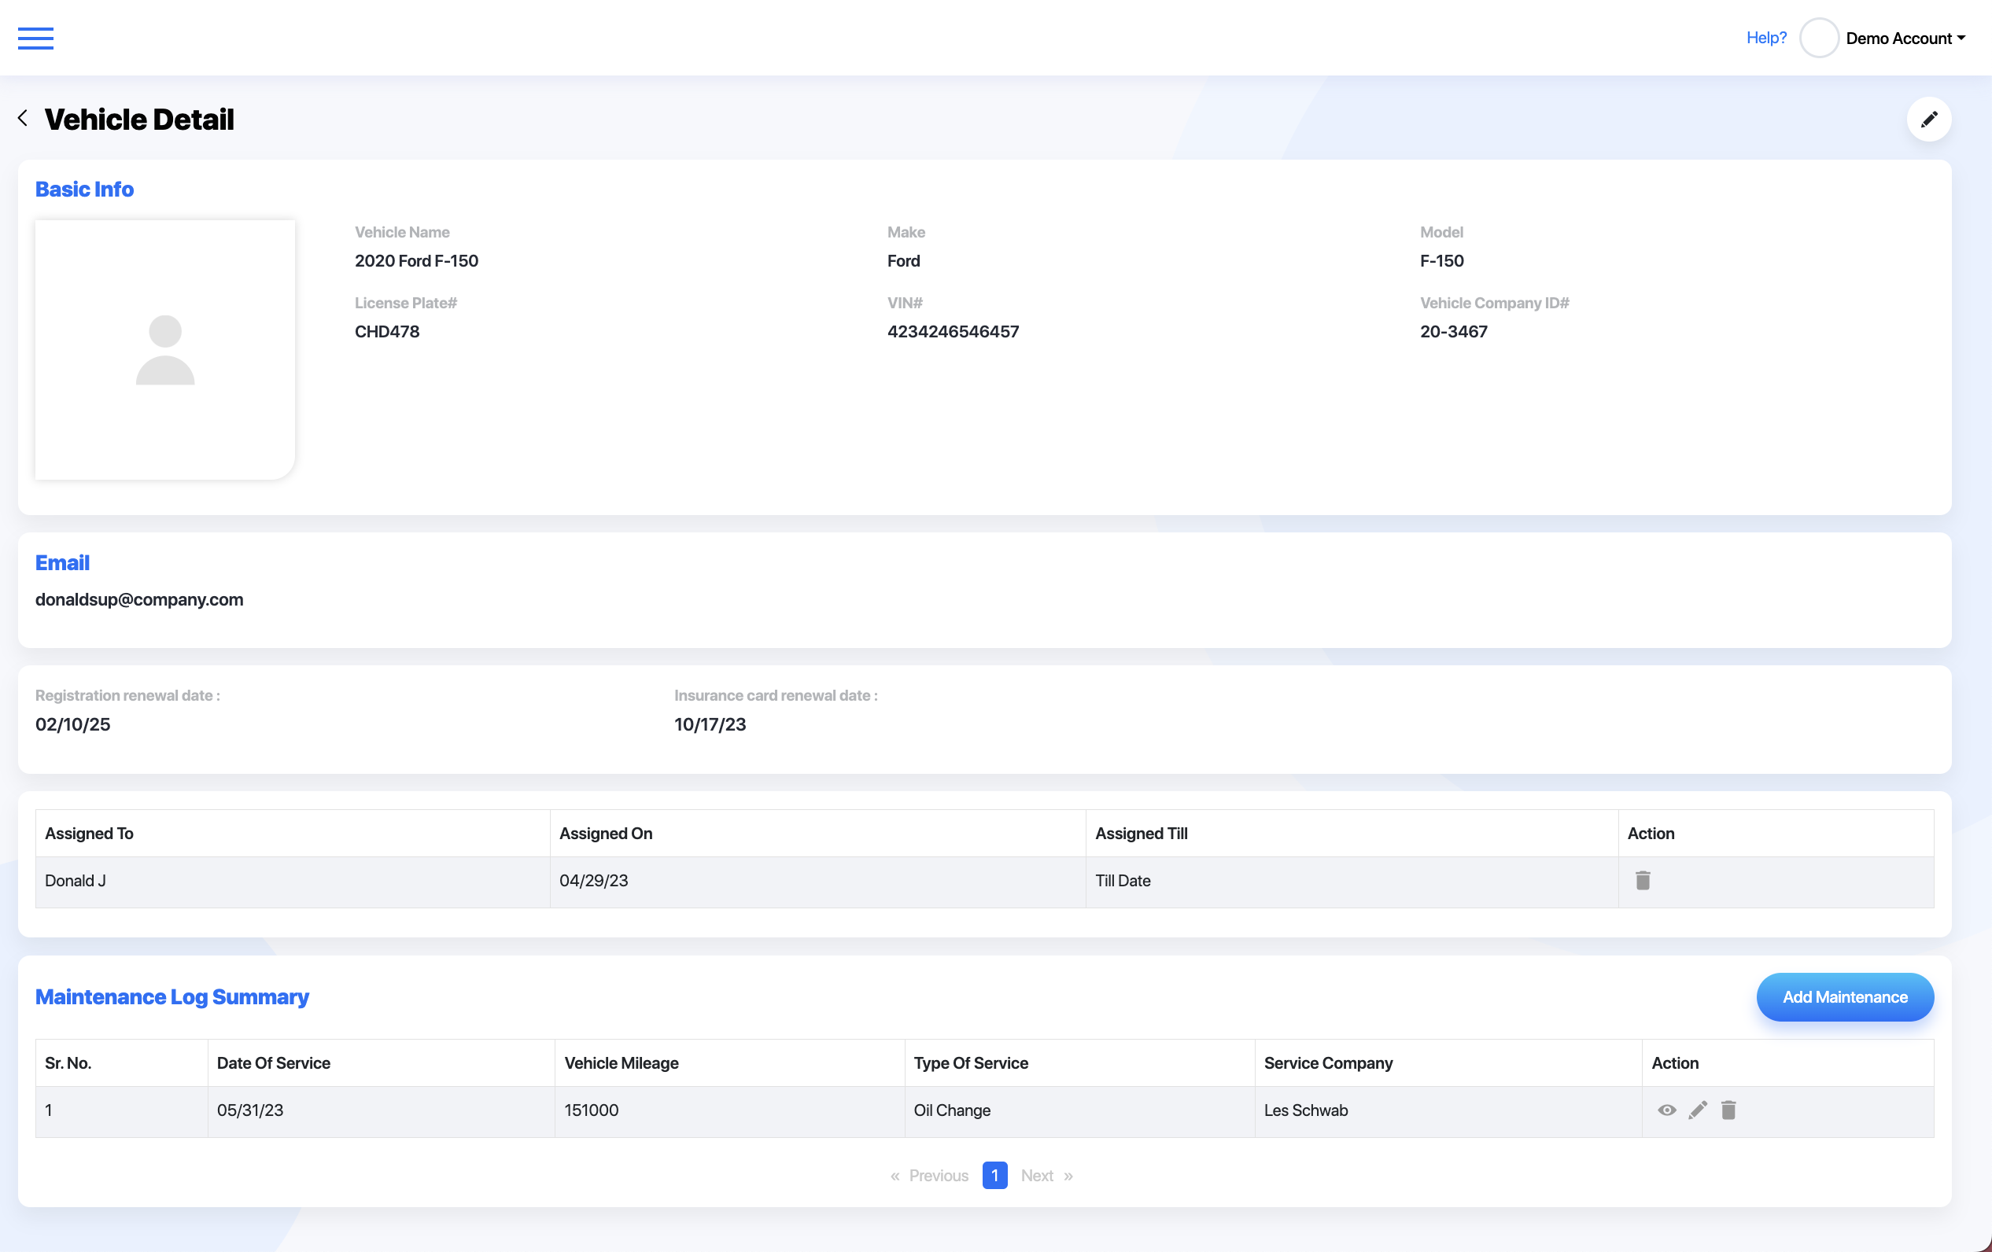Click the Till Date cell
Image resolution: width=1992 pixels, height=1252 pixels.
[x=1352, y=882]
